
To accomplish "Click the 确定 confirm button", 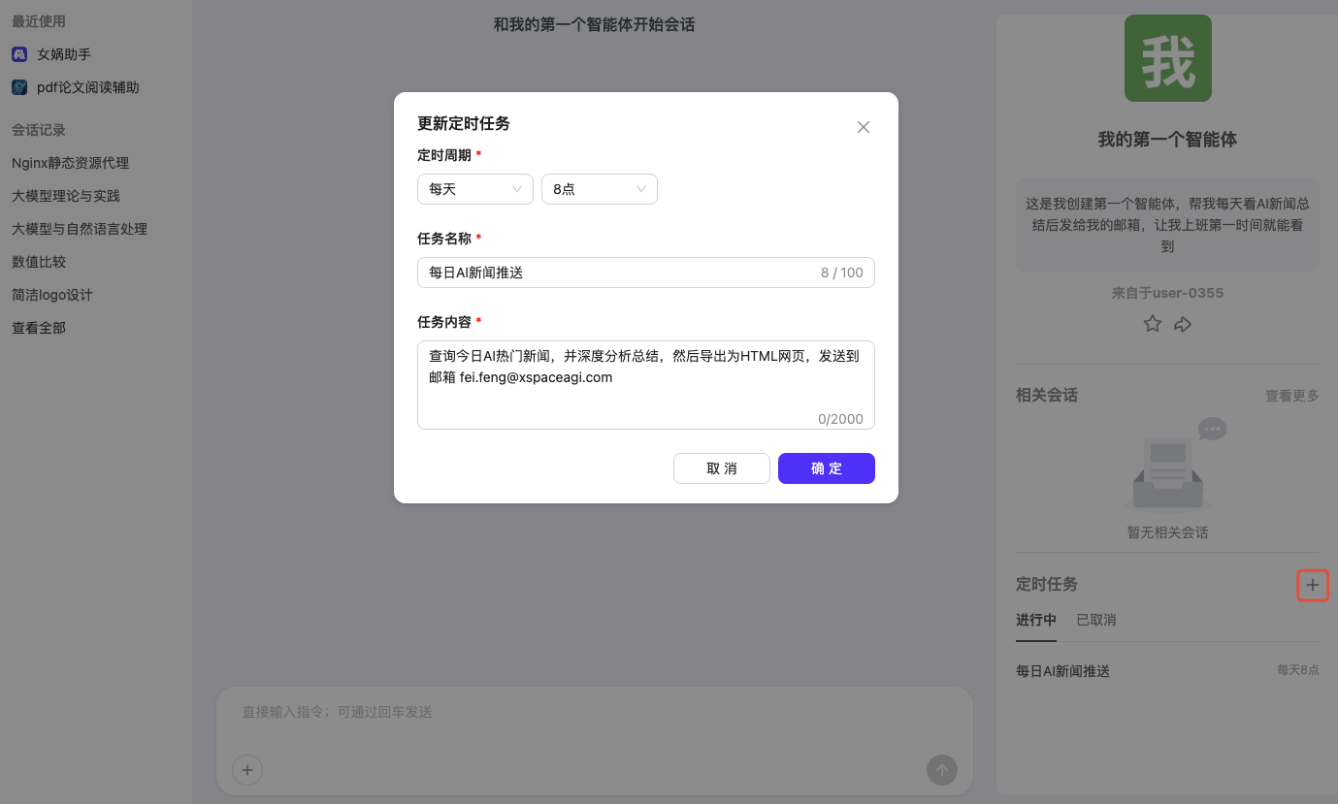I will 826,468.
